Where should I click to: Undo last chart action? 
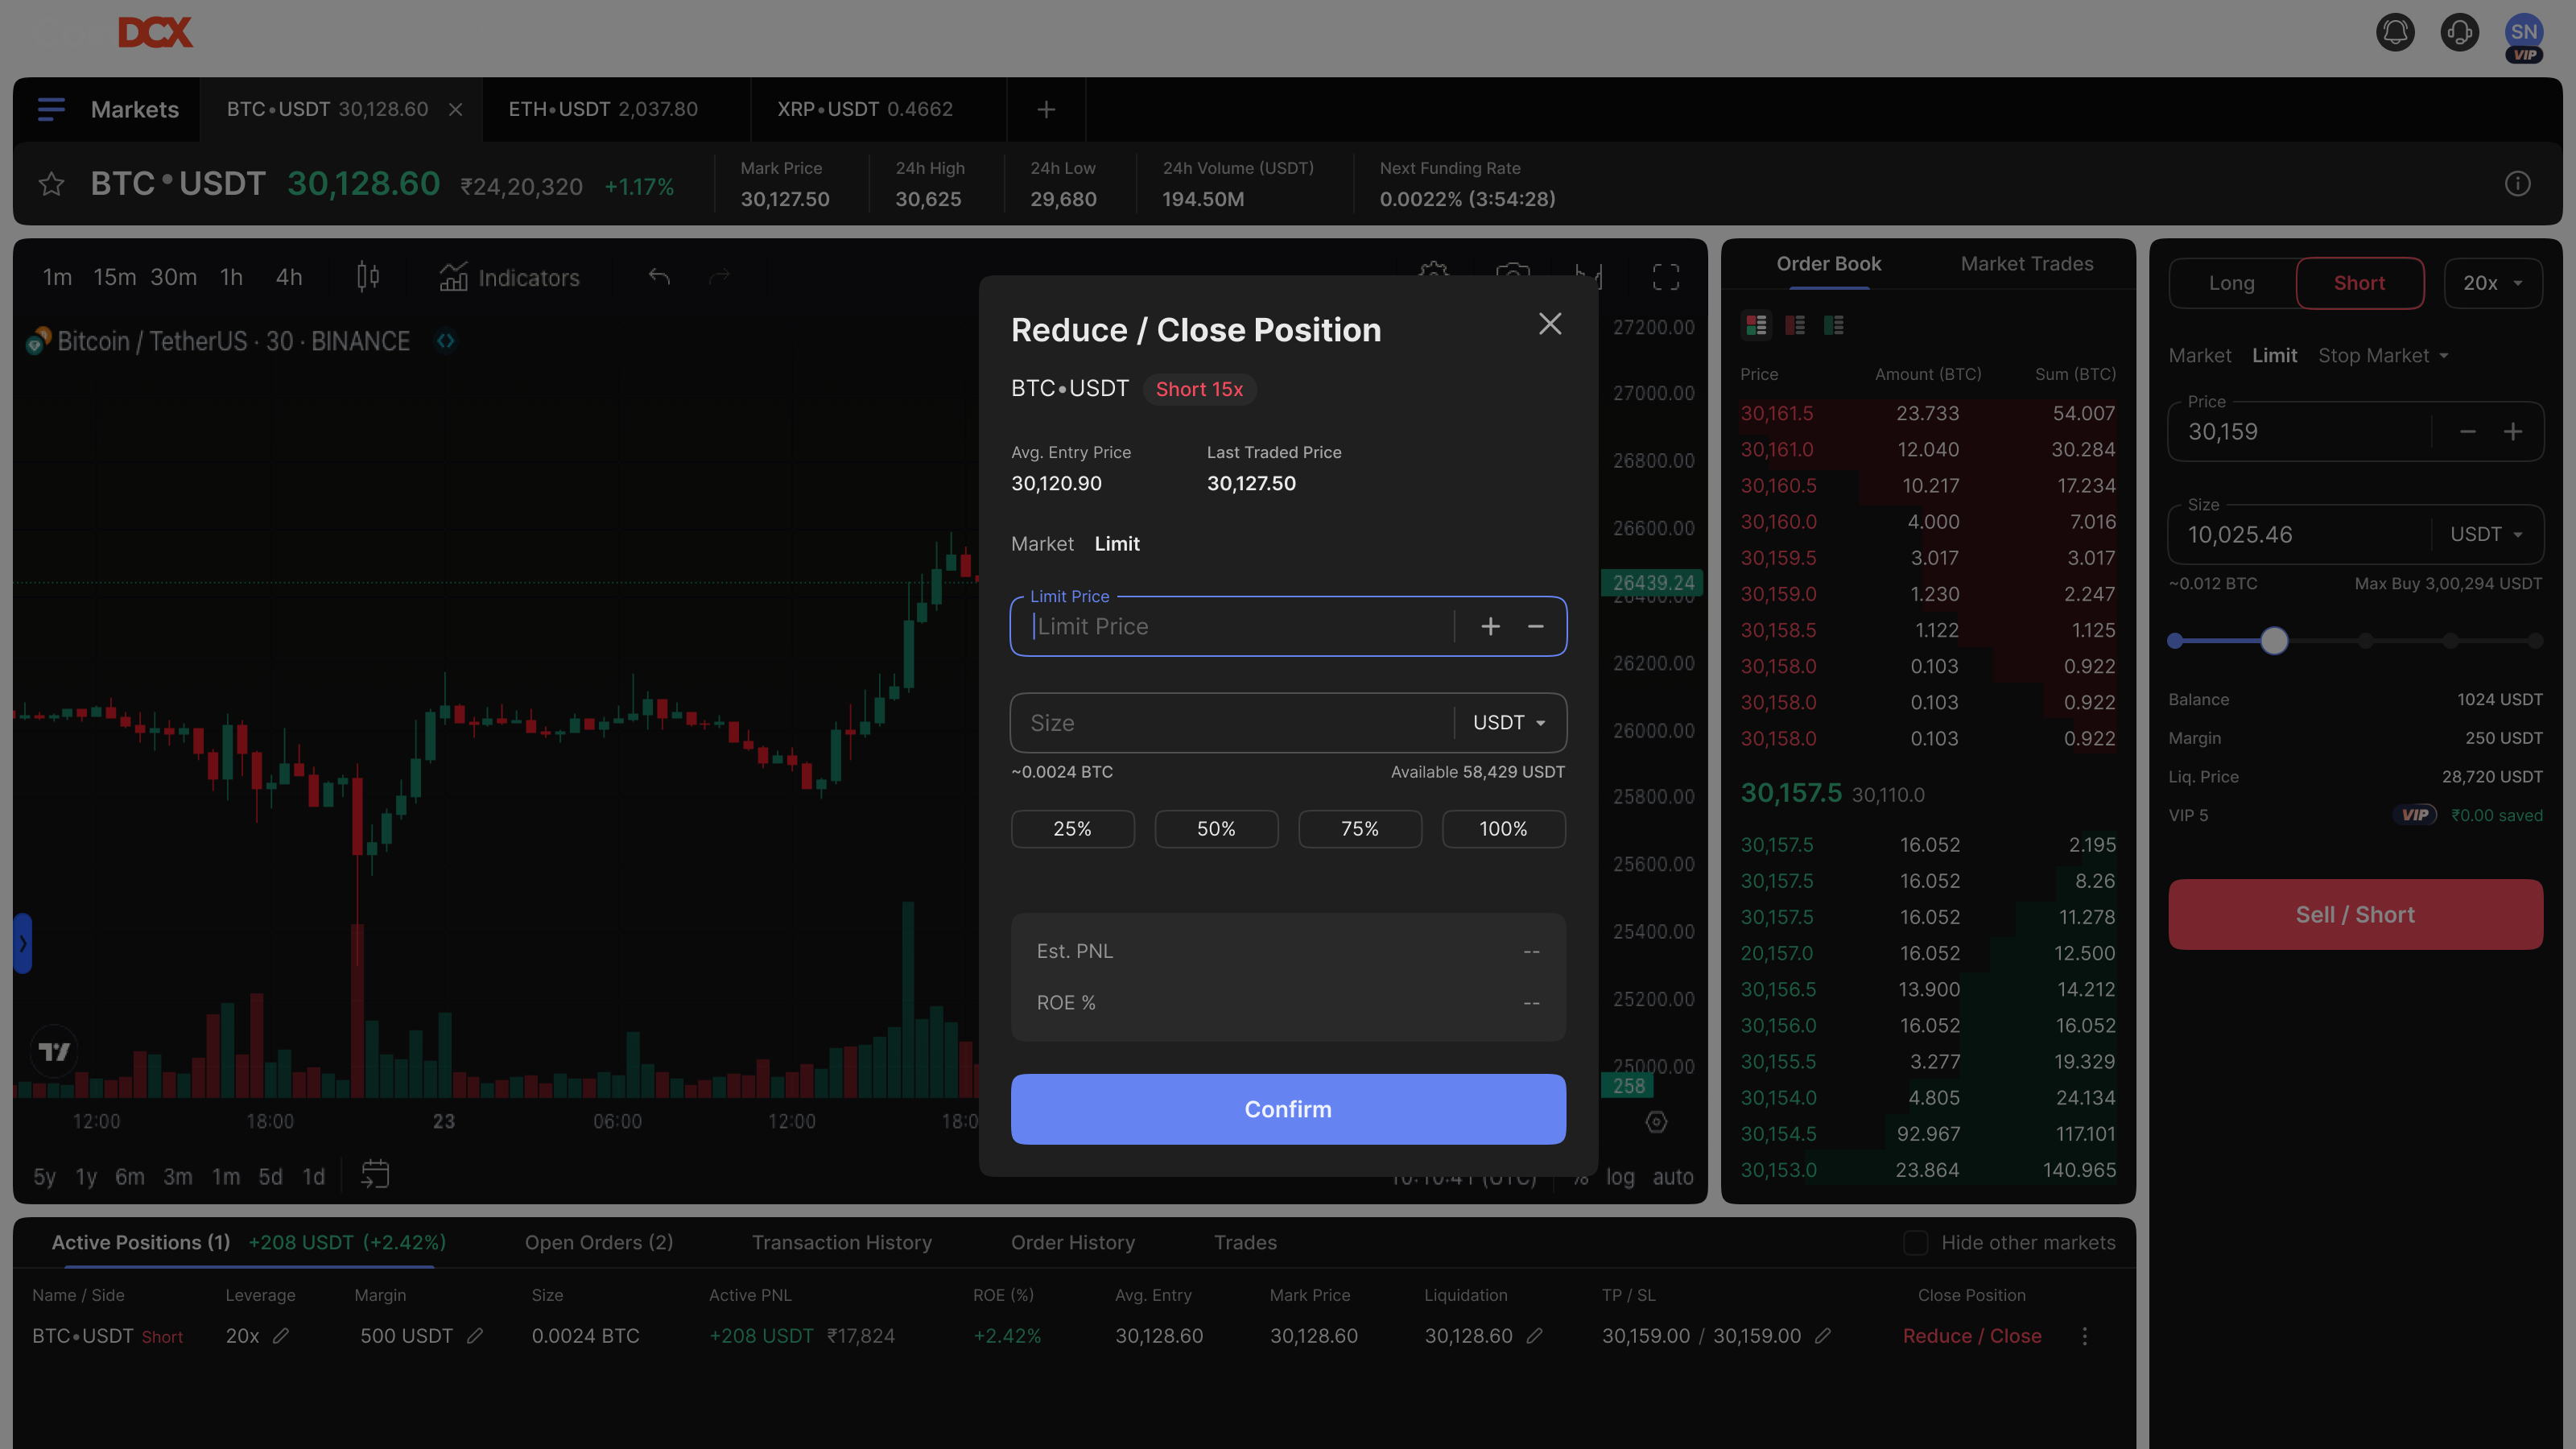click(659, 276)
